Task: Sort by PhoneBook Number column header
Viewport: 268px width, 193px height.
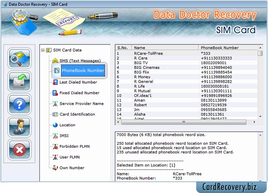Action: (x=228, y=47)
